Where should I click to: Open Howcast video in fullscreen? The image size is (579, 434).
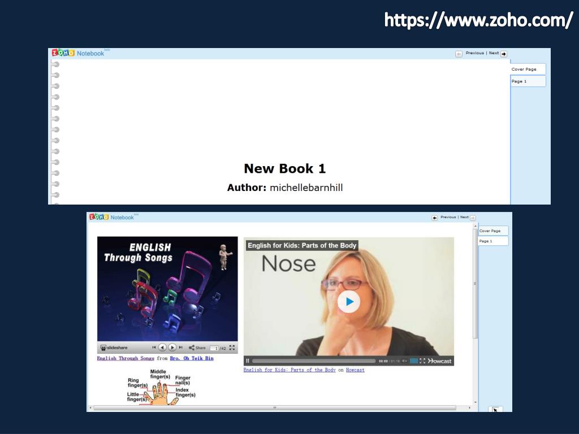click(422, 361)
